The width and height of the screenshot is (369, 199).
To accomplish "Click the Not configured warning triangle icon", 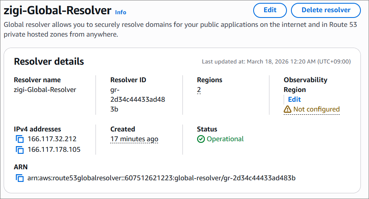I will 287,109.
